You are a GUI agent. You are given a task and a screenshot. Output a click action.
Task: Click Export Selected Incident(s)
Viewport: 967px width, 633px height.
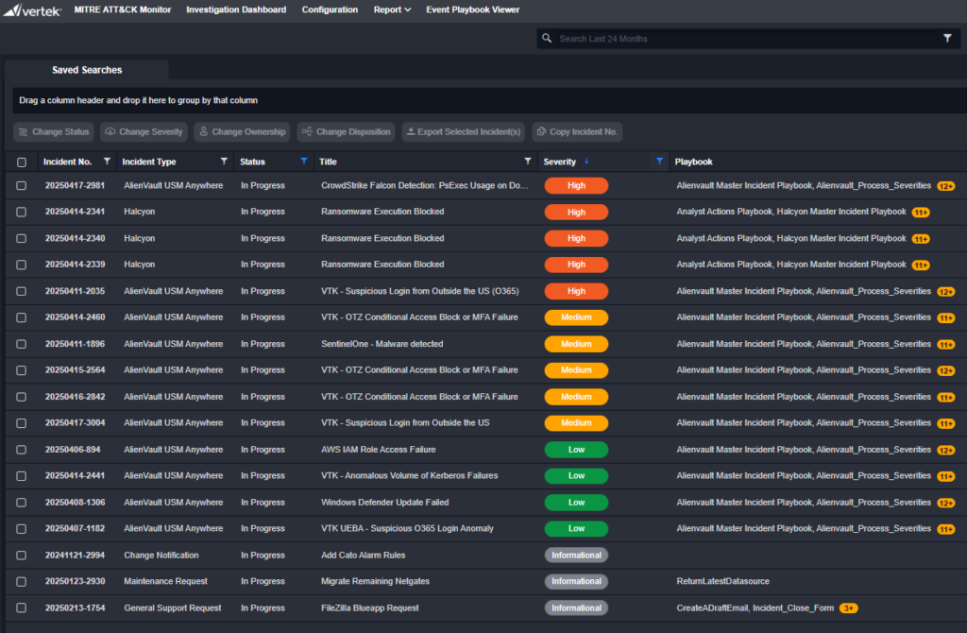pyautogui.click(x=463, y=132)
